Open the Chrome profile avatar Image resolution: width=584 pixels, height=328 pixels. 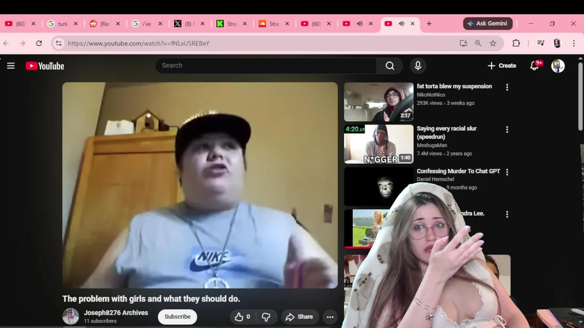pyautogui.click(x=557, y=43)
